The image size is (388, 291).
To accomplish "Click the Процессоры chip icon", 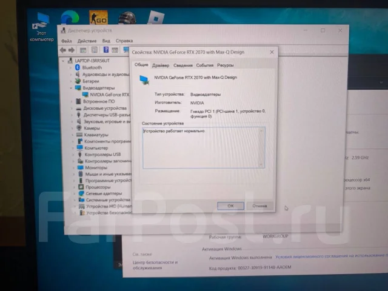I will coord(81,187).
